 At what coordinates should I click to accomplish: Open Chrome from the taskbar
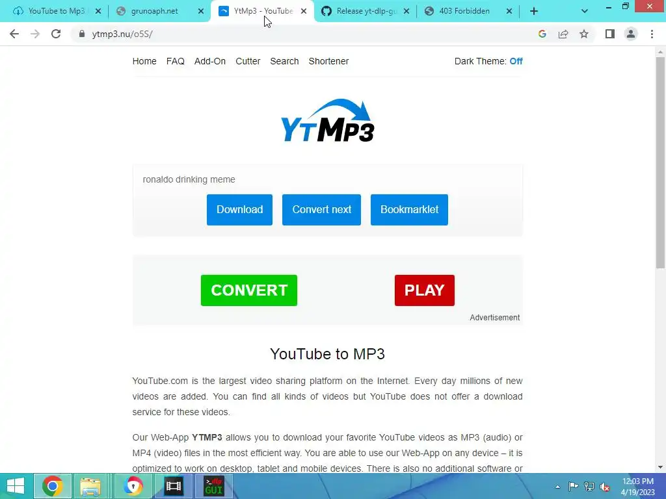point(52,486)
